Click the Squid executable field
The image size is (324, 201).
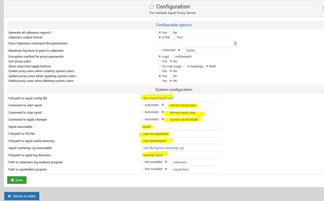pos(181,127)
